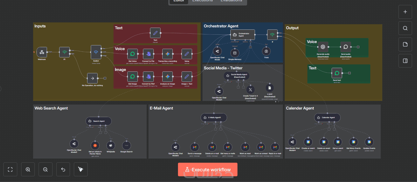Select the Update Events node
Screen dimensions: 417x182
(369, 142)
